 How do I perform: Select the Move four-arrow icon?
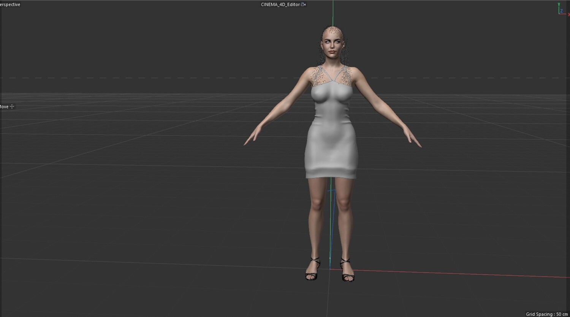click(12, 107)
